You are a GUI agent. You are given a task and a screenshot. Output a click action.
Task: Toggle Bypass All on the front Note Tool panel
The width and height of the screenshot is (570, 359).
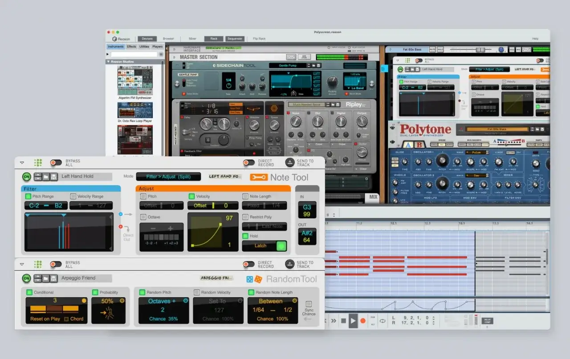coord(56,163)
